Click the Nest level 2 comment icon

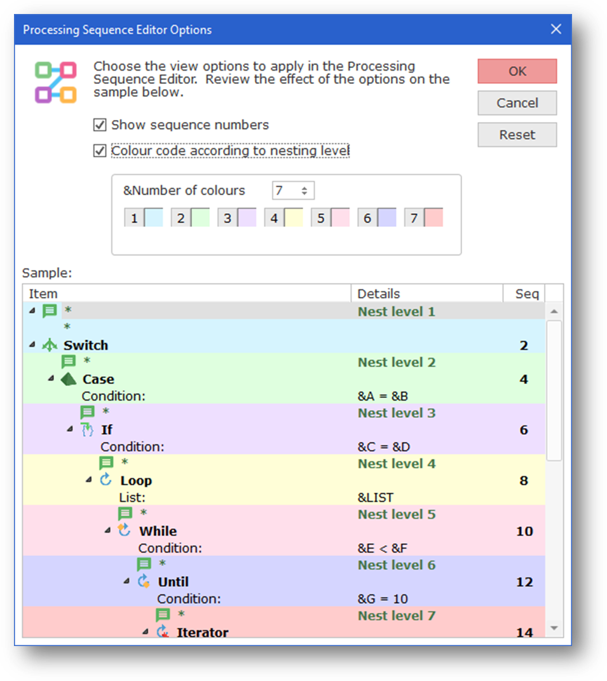pyautogui.click(x=69, y=361)
